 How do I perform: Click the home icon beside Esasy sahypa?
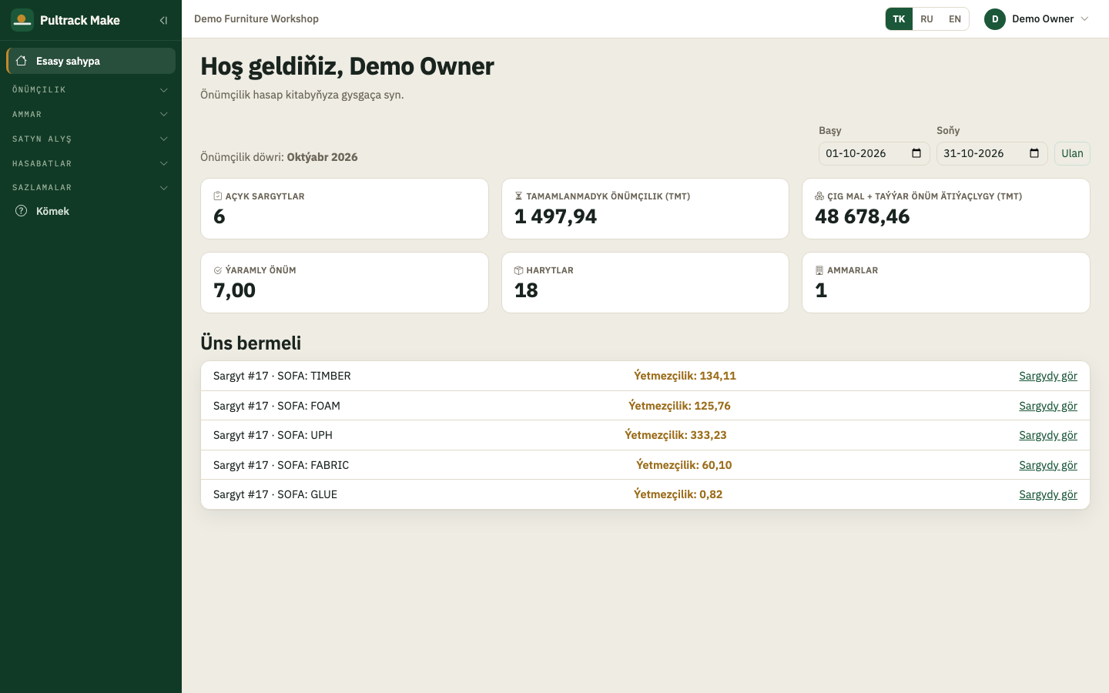[22, 61]
